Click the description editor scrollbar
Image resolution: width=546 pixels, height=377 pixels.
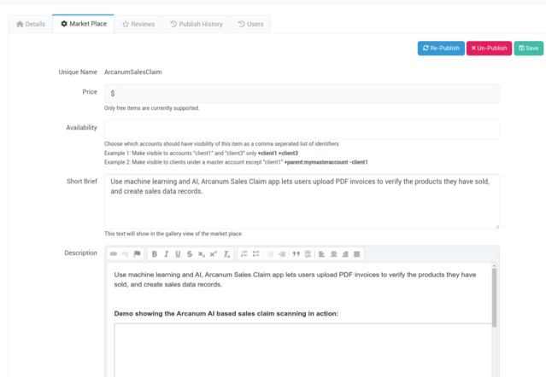(494, 298)
